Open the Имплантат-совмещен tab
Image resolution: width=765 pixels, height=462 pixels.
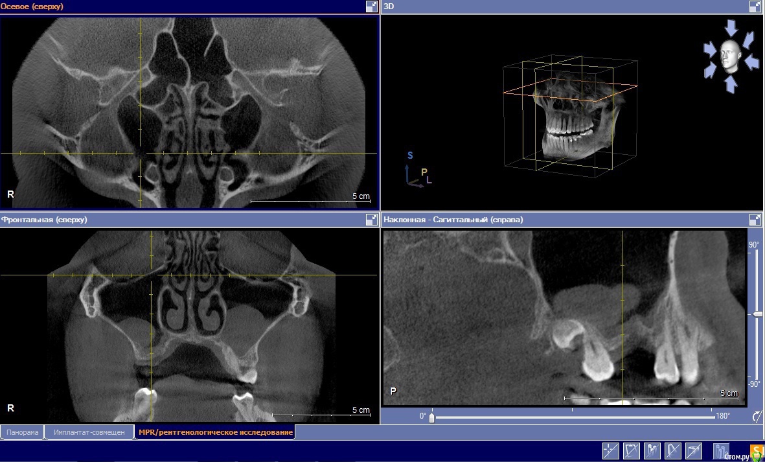click(89, 432)
